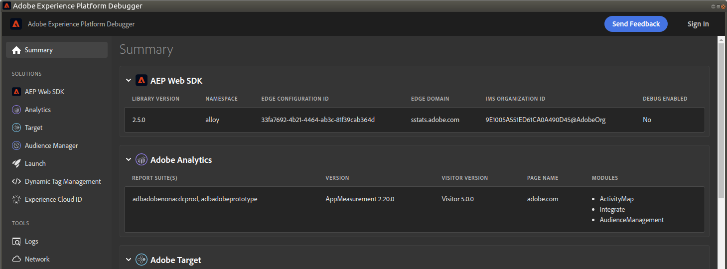727x269 pixels.
Task: Click the Analytics sidebar icon
Action: pyautogui.click(x=16, y=110)
